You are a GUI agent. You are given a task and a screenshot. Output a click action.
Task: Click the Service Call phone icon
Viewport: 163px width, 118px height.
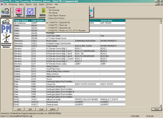tap(19, 12)
